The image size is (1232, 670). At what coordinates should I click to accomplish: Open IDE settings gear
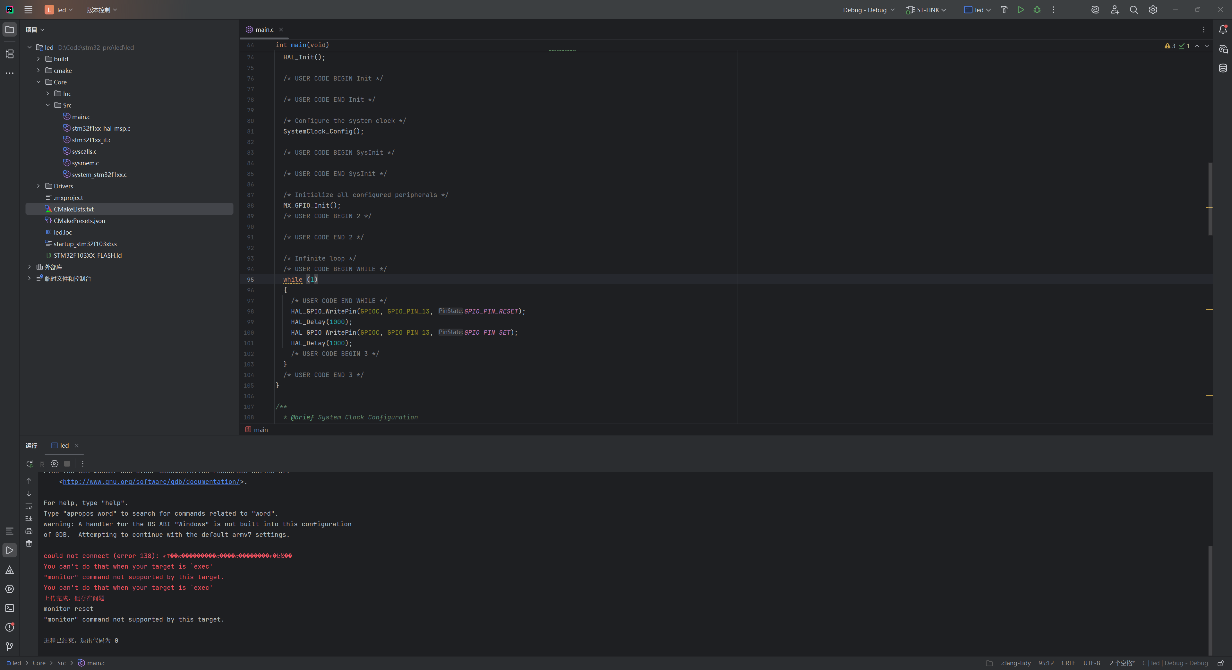click(x=1153, y=10)
